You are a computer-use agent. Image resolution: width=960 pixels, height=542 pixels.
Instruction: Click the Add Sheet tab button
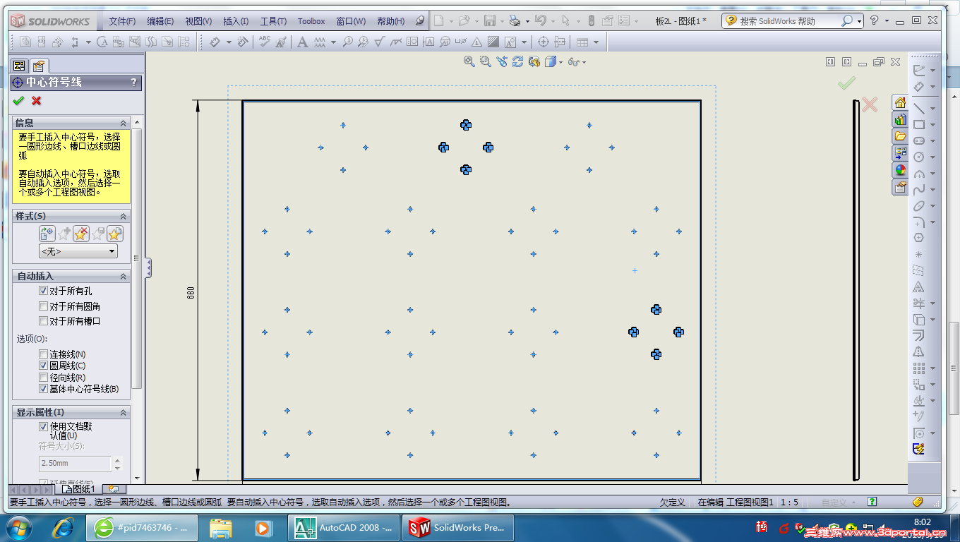pyautogui.click(x=113, y=488)
